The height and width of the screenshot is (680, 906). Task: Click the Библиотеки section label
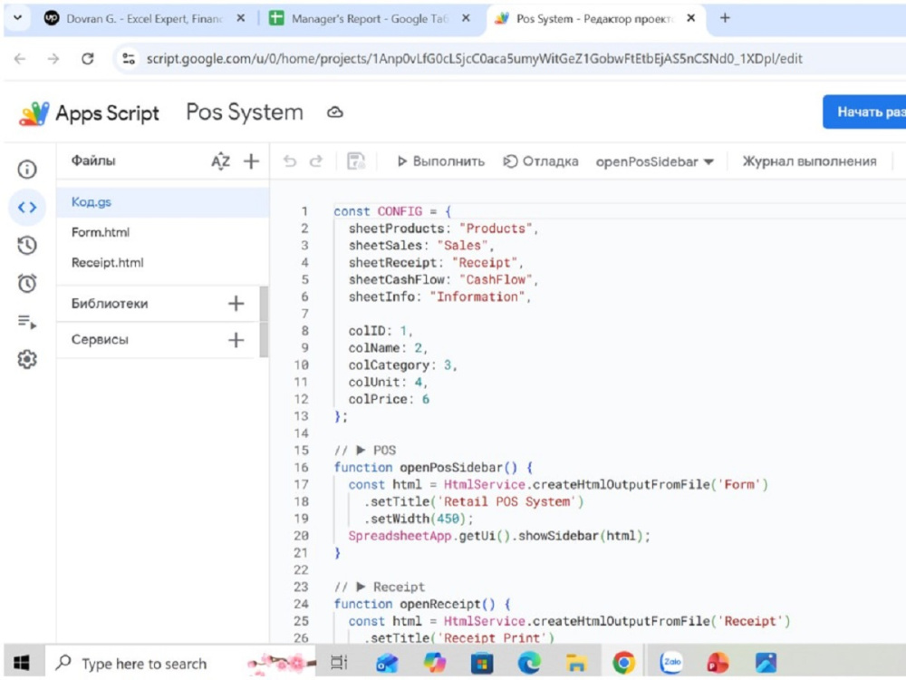[110, 304]
